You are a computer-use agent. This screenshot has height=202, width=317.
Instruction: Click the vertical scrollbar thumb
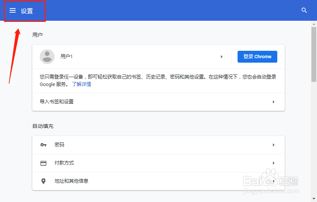[x=314, y=54]
